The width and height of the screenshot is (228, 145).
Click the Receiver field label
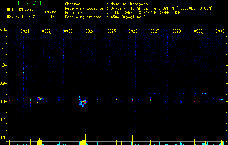[74, 13]
